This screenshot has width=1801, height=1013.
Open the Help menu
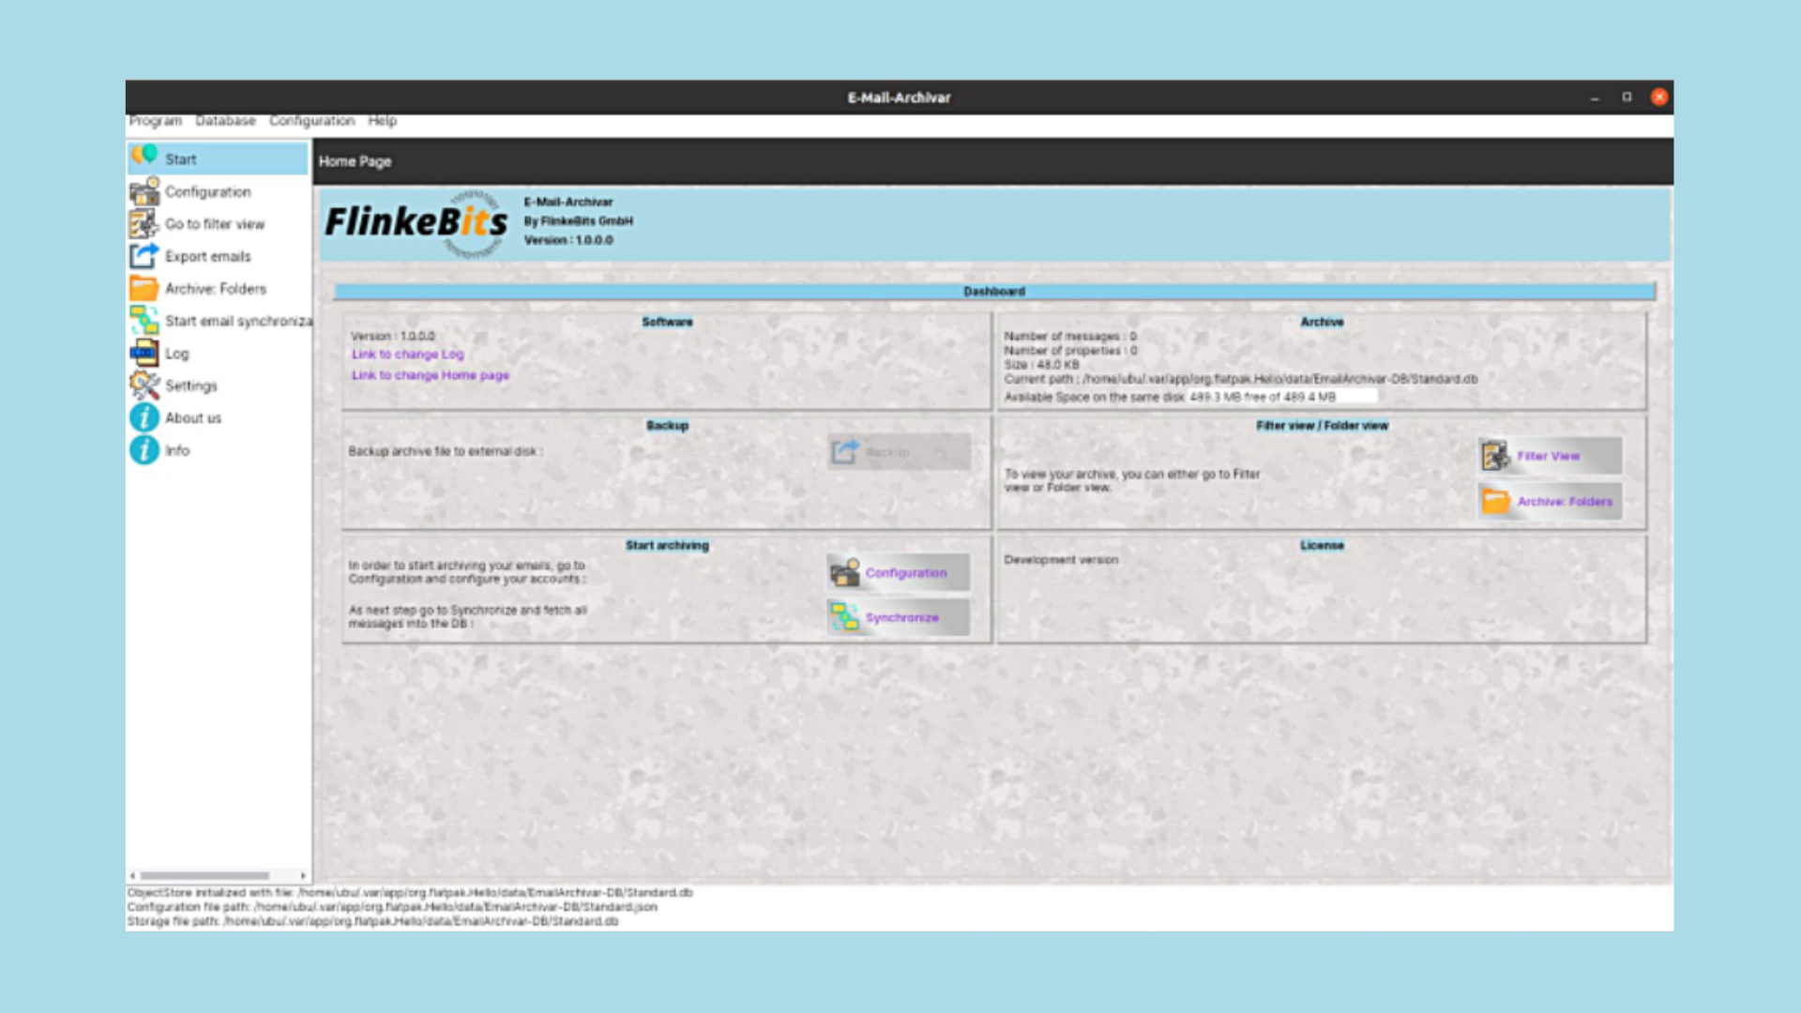(x=382, y=121)
